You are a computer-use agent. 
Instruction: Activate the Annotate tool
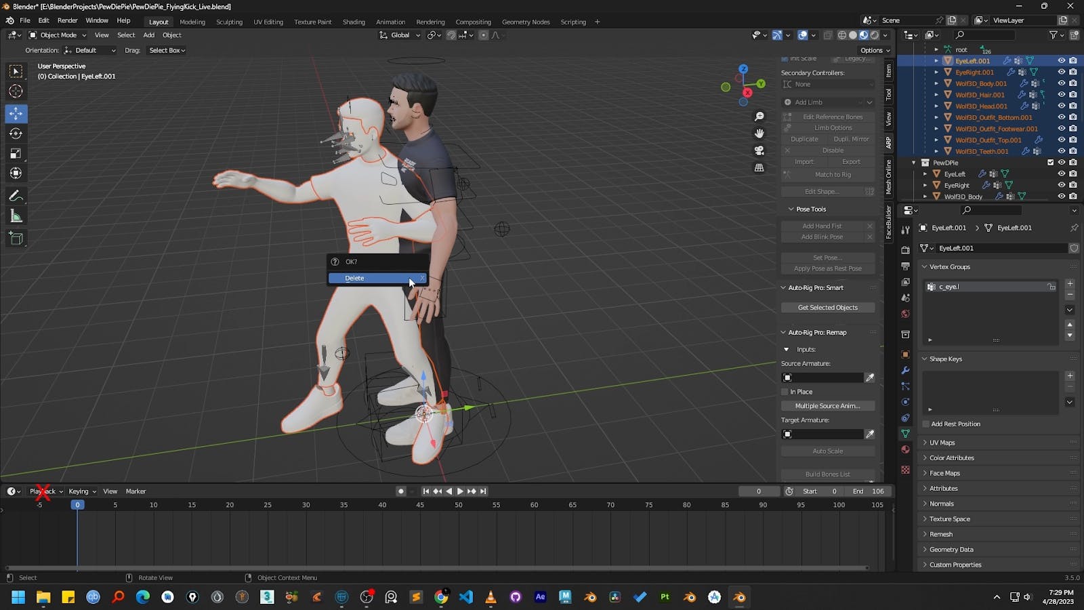pyautogui.click(x=16, y=196)
